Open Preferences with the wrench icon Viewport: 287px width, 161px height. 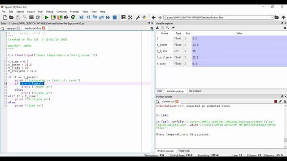click(x=138, y=17)
